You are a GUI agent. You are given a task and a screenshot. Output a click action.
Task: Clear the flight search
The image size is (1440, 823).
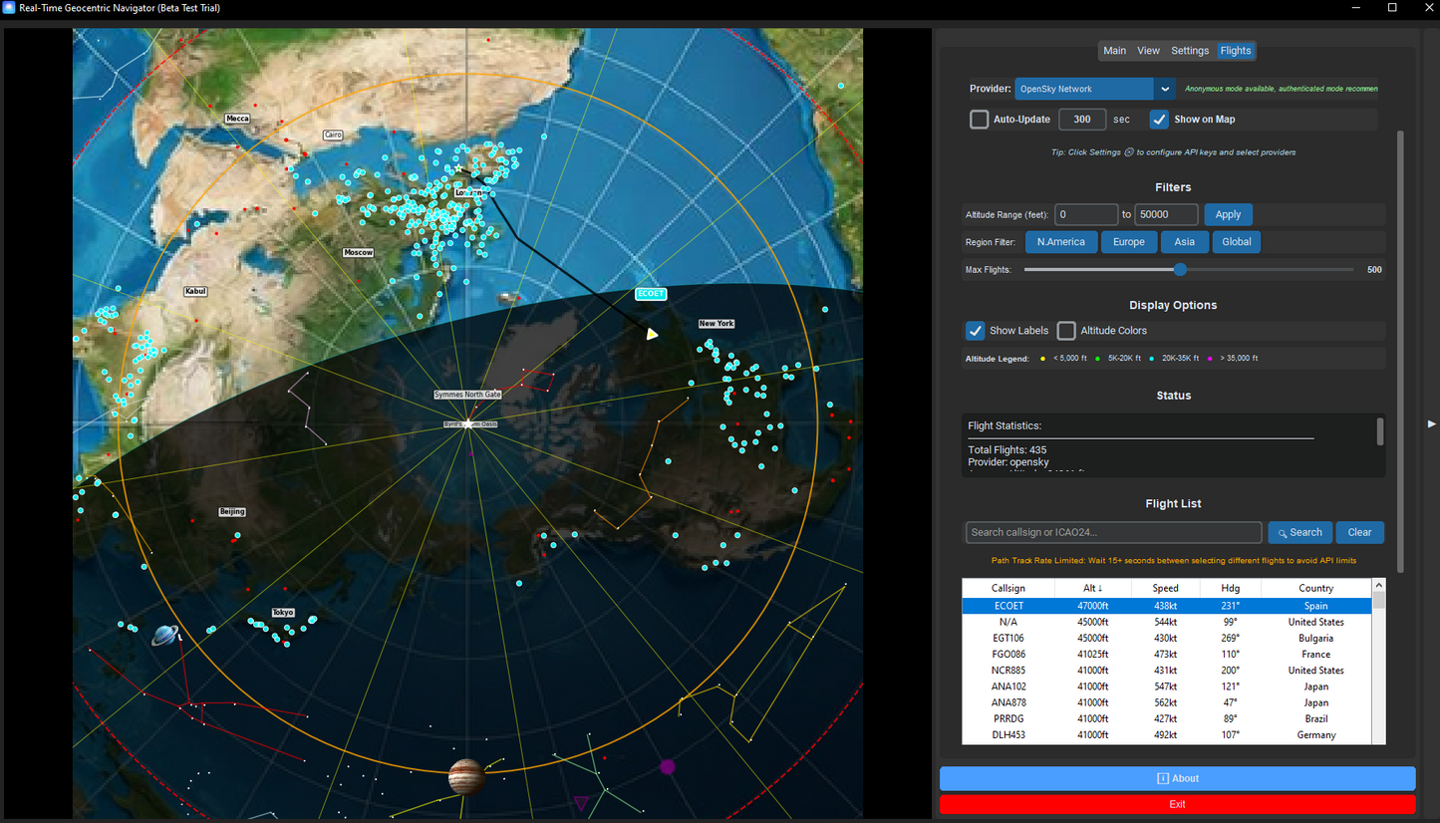tap(1359, 531)
